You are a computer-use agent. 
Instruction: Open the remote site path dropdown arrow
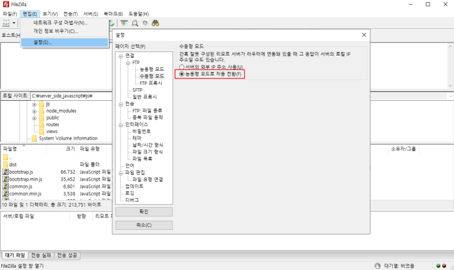[x=451, y=96]
